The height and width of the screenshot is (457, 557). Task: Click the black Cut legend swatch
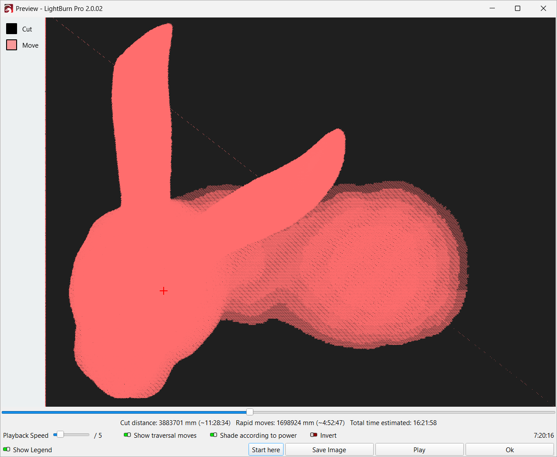12,29
